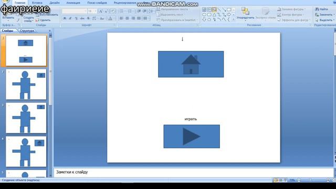Select the oval shape in gallery
336x189 pixels.
tap(204, 15)
